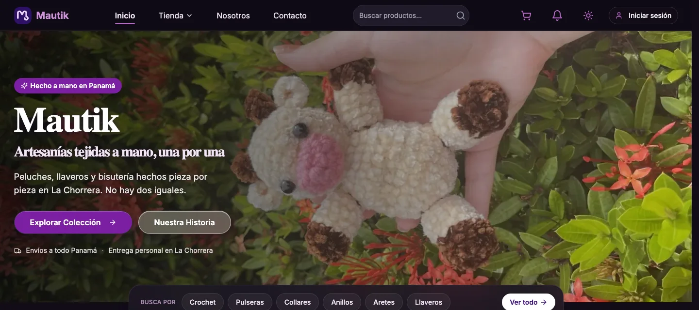Click the Envíos a todo Panamá text
This screenshot has width=699, height=310.
click(x=61, y=250)
